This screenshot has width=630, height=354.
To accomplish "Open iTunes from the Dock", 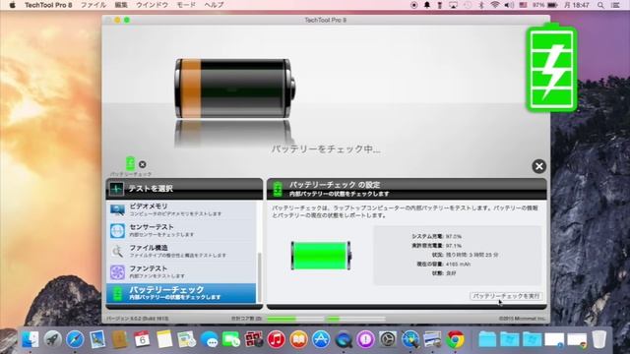I will tap(276, 339).
